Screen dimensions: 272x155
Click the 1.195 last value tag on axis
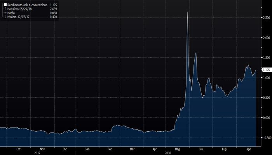tap(267, 70)
